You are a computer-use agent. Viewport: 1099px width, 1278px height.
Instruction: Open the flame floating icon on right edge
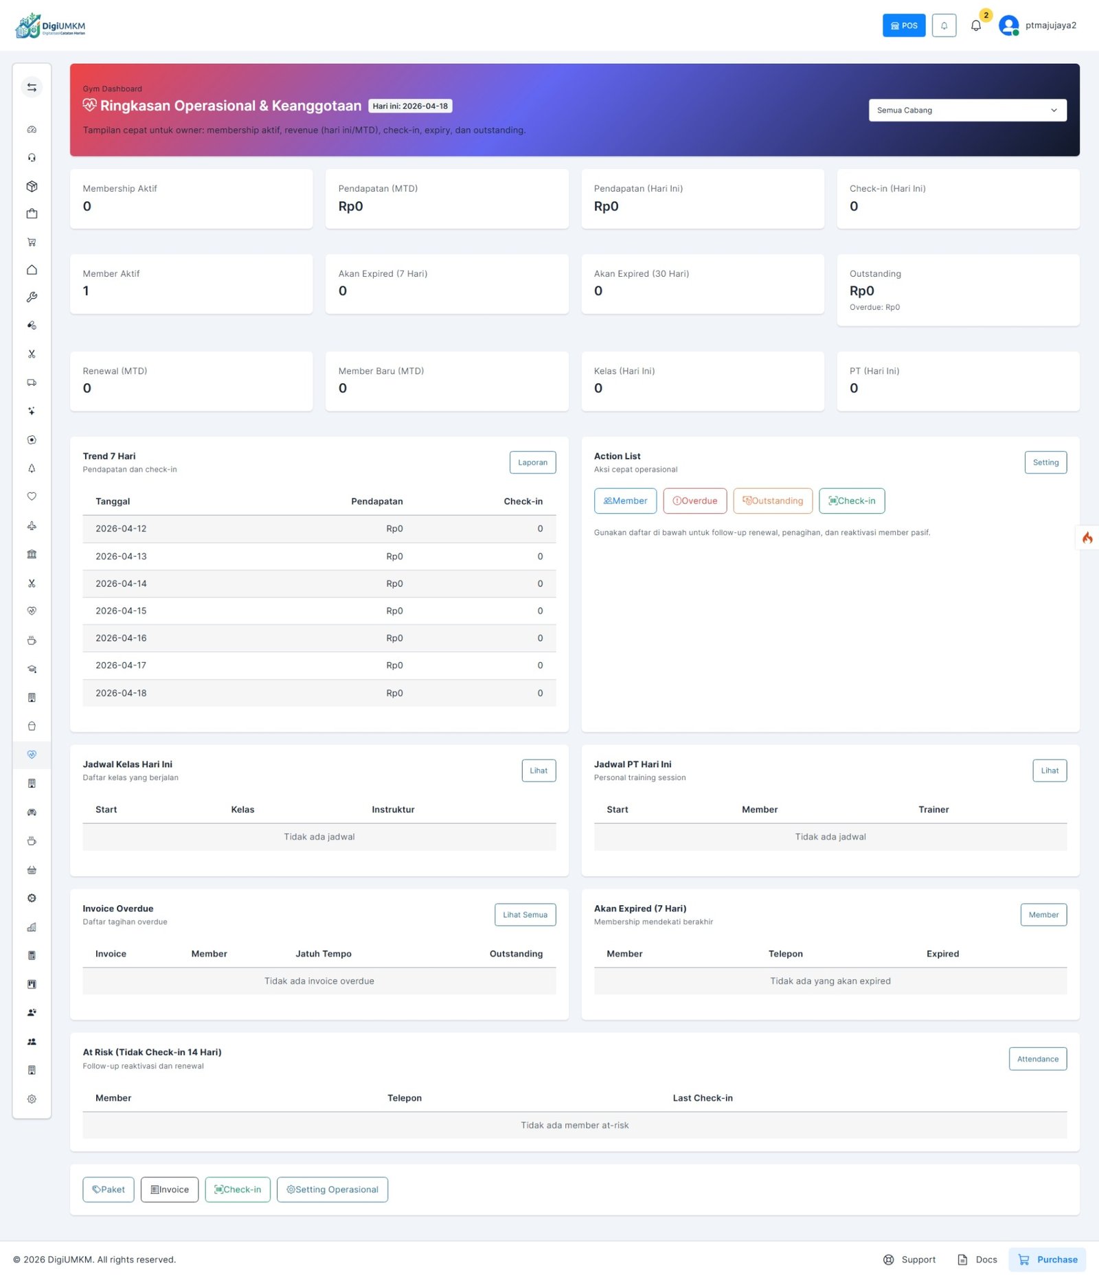tap(1087, 538)
